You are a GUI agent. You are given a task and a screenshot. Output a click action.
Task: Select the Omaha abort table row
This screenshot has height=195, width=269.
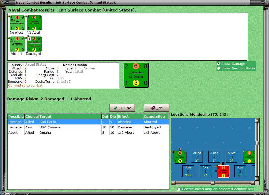(88, 132)
